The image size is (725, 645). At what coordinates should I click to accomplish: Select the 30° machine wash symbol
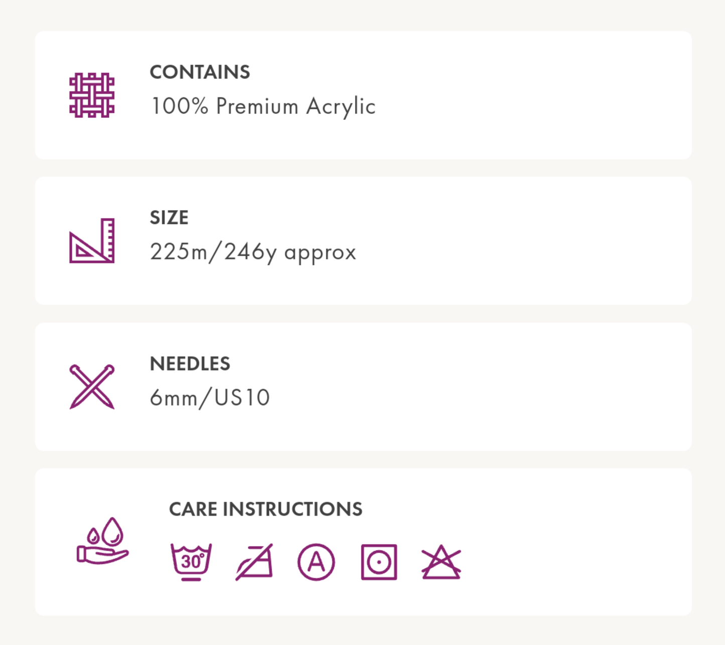pos(191,562)
